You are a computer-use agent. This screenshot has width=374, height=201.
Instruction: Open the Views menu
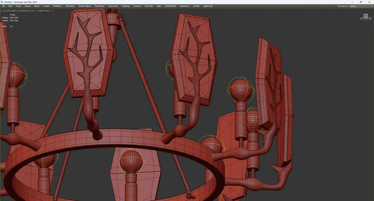37,6
